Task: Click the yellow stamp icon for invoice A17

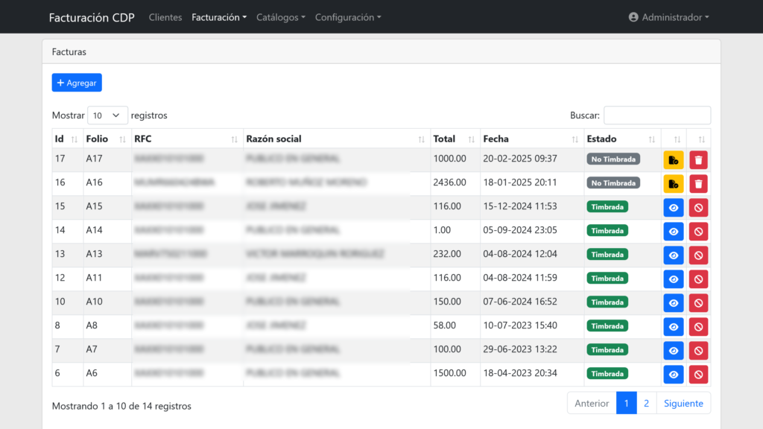Action: [x=673, y=160]
